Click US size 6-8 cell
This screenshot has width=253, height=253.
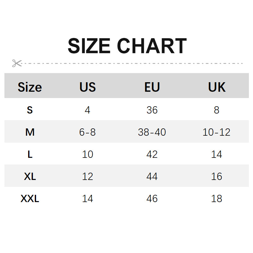pos(88,132)
